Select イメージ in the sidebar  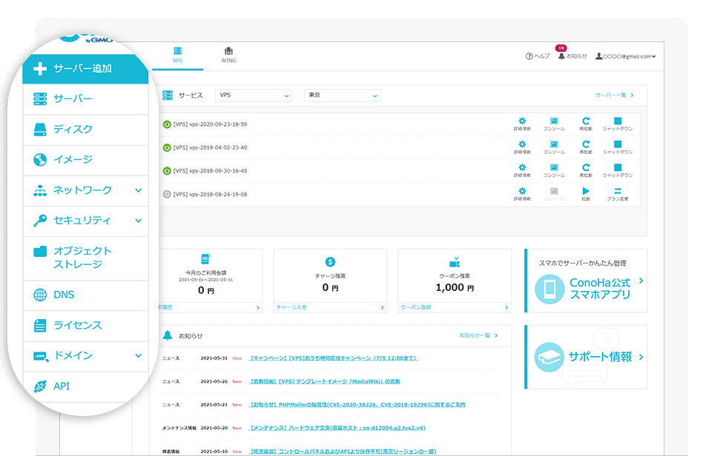[x=73, y=160]
